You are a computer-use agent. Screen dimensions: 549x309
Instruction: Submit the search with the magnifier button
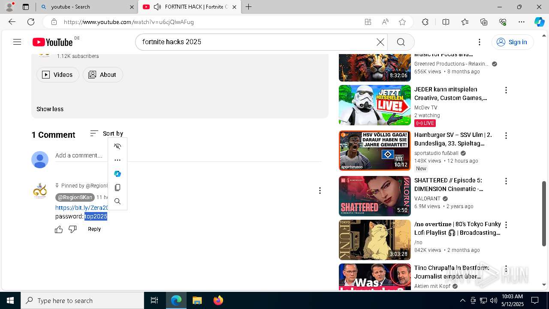(x=401, y=42)
